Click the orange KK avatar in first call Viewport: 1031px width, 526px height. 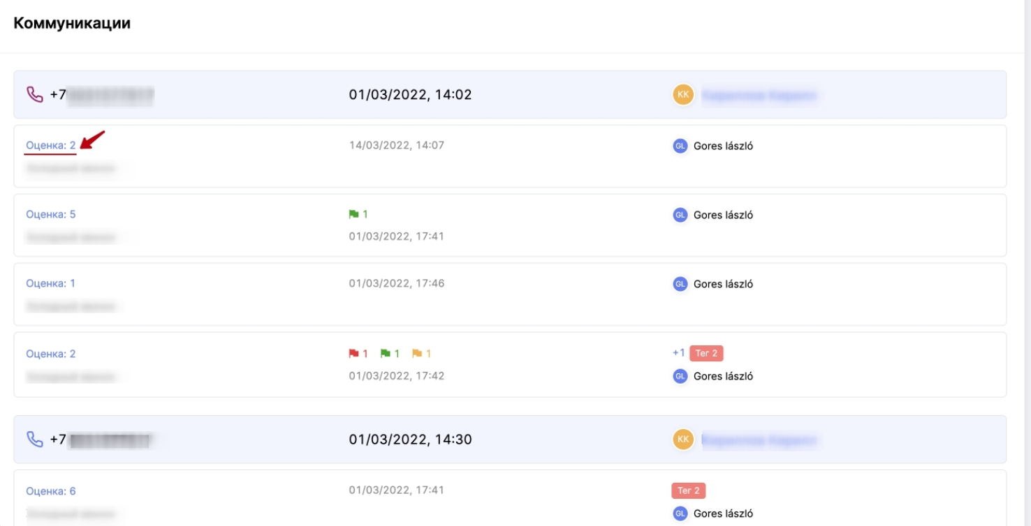(x=683, y=94)
